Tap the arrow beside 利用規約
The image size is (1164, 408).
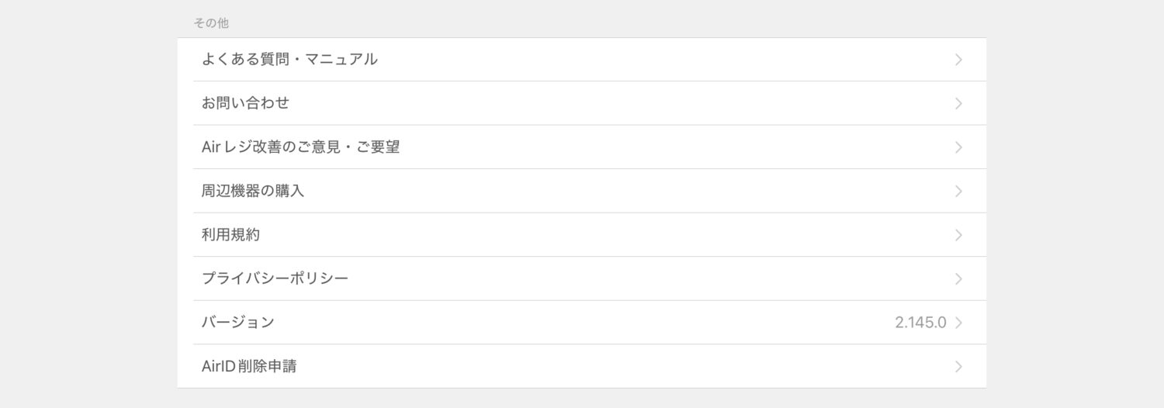958,235
